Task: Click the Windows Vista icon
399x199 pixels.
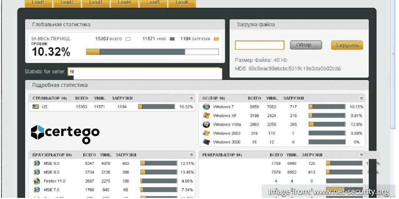Action: click(207, 125)
